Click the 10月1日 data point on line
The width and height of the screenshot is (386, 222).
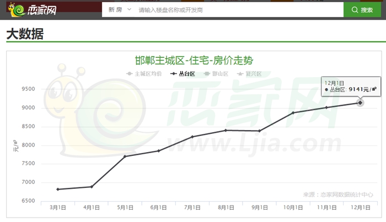tap(293, 113)
